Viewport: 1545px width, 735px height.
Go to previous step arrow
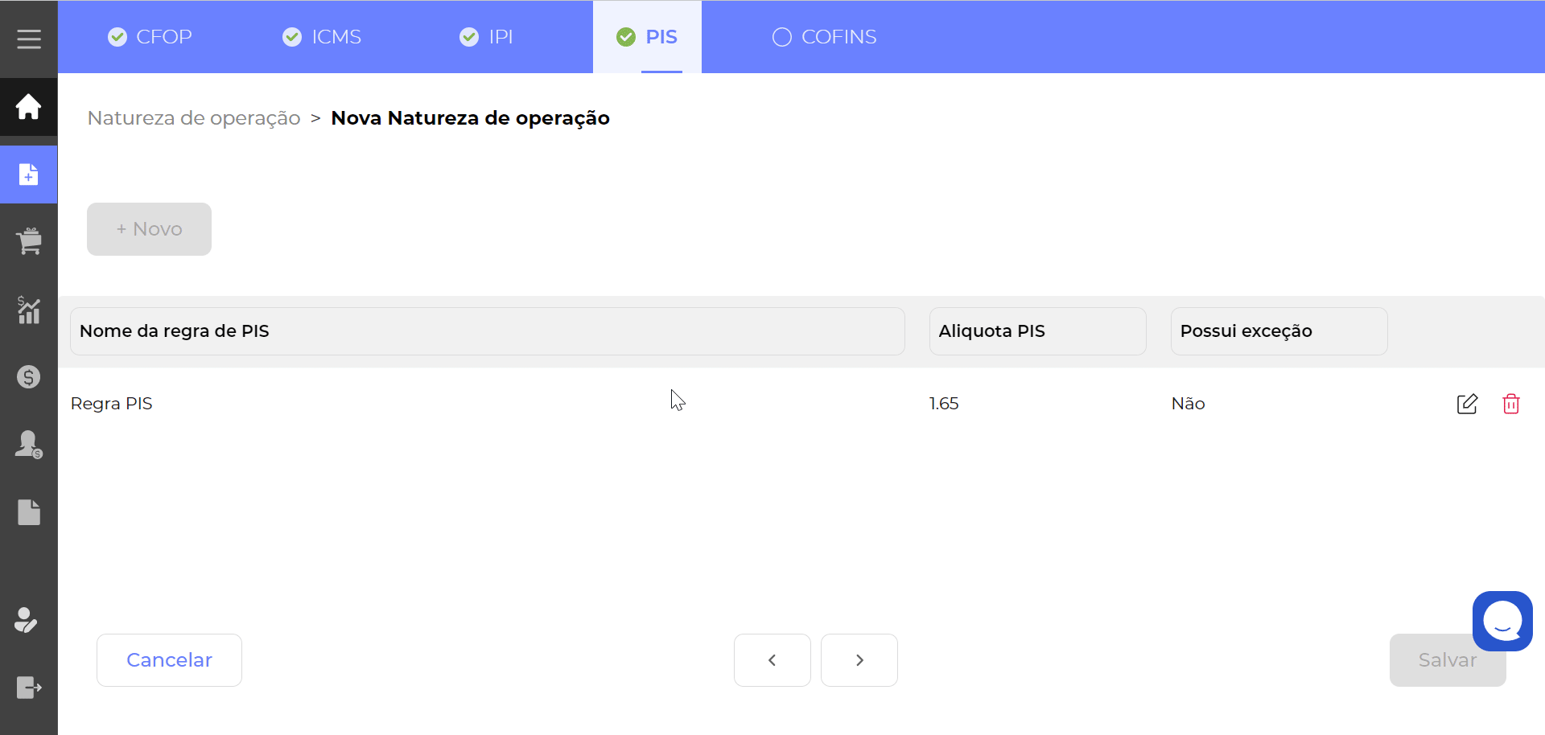pos(772,660)
